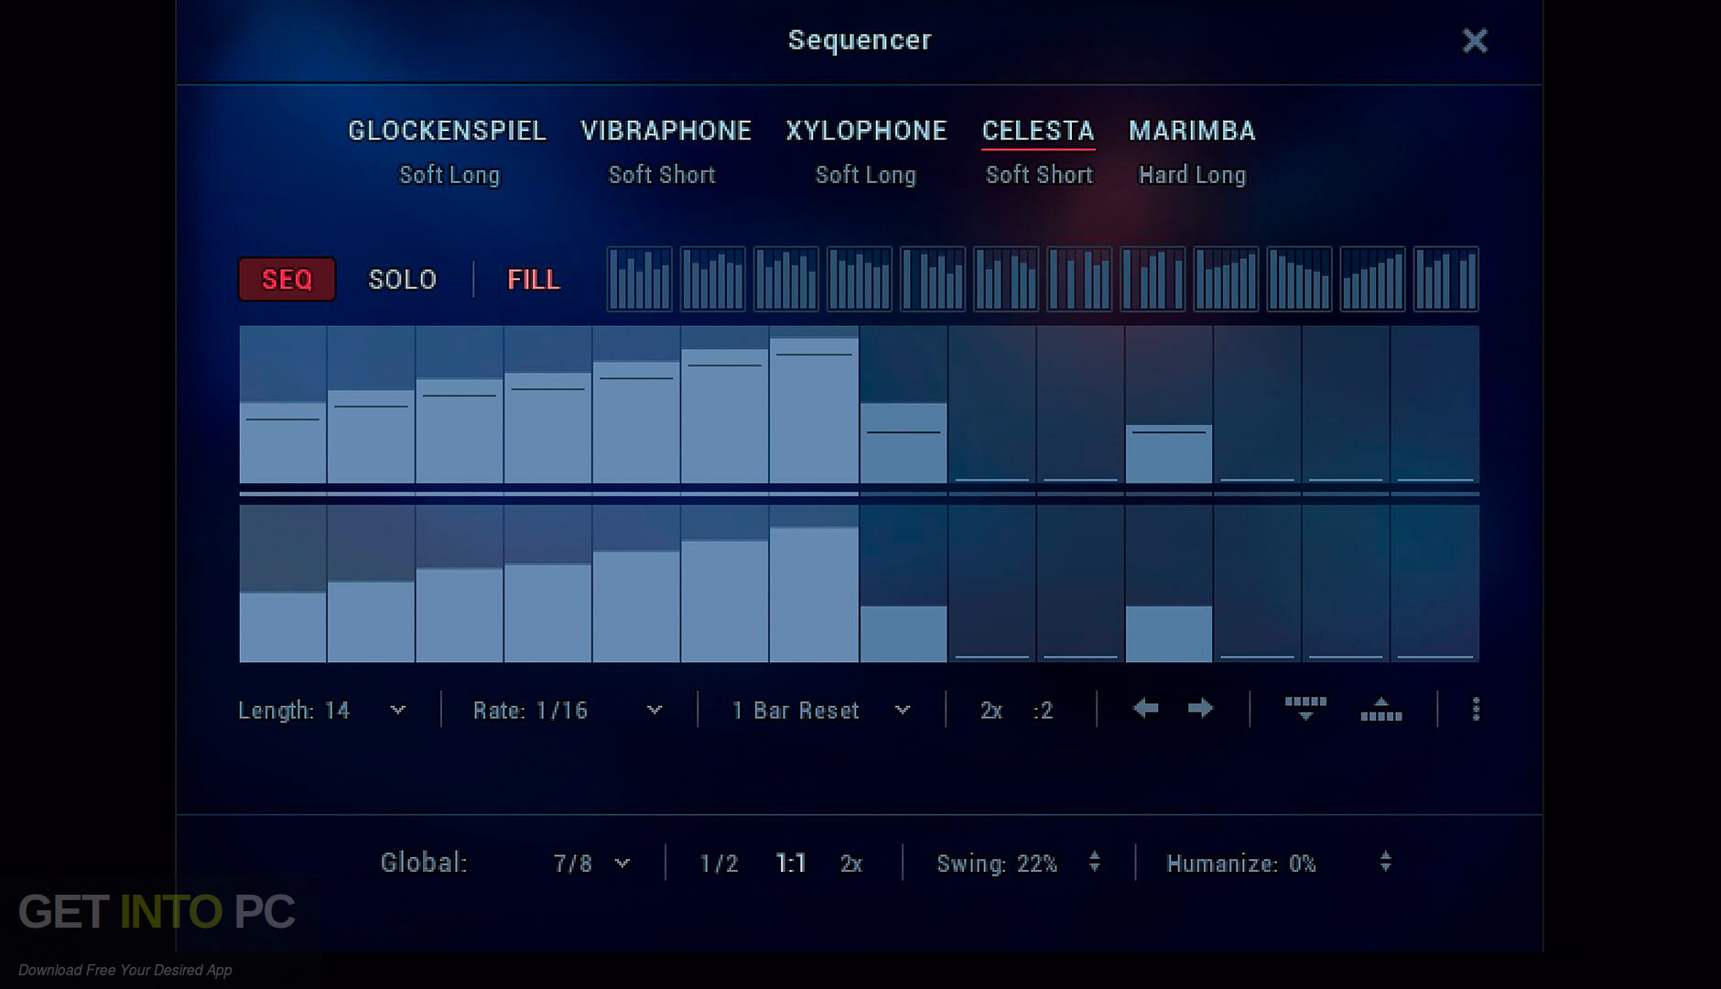Switch to the MARIMBA instrument tab
Screen dimensions: 1721x989
point(1192,130)
